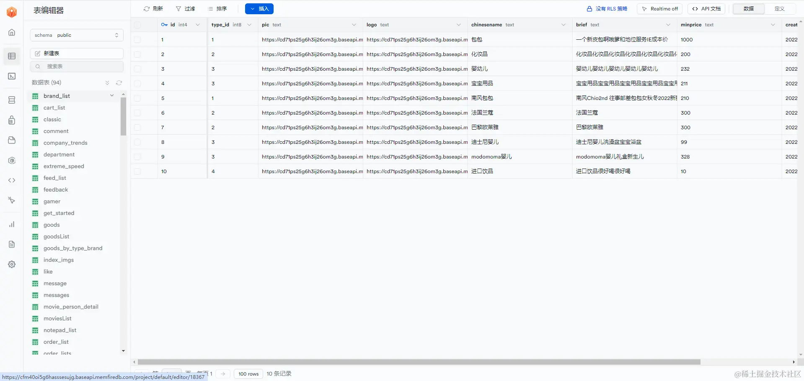The height and width of the screenshot is (381, 804).
Task: Switch to the 数据 tab
Action: 749,9
